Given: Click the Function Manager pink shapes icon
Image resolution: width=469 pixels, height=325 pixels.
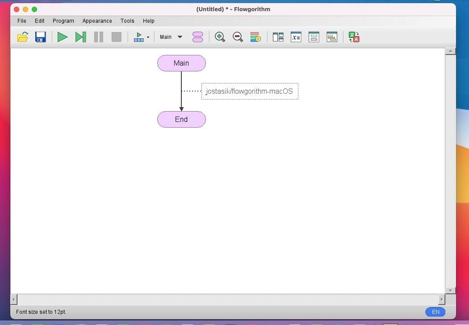Looking at the screenshot, I should coord(198,37).
